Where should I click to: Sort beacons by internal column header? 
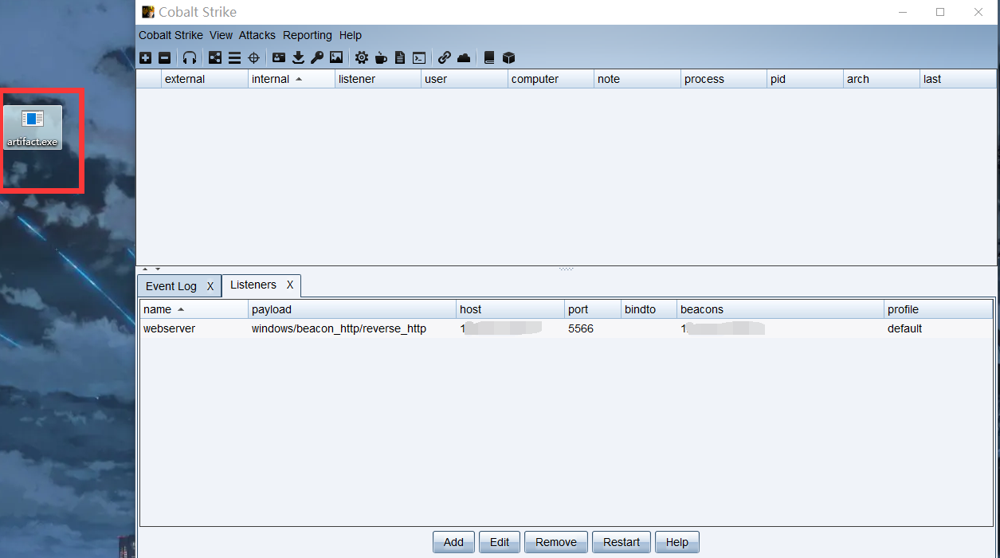point(292,79)
